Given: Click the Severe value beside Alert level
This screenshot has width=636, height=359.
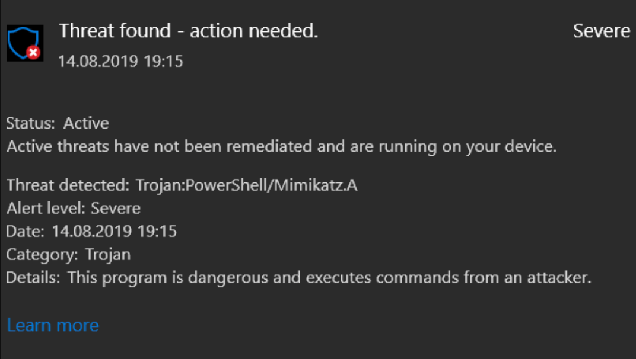Looking at the screenshot, I should pos(116,209).
